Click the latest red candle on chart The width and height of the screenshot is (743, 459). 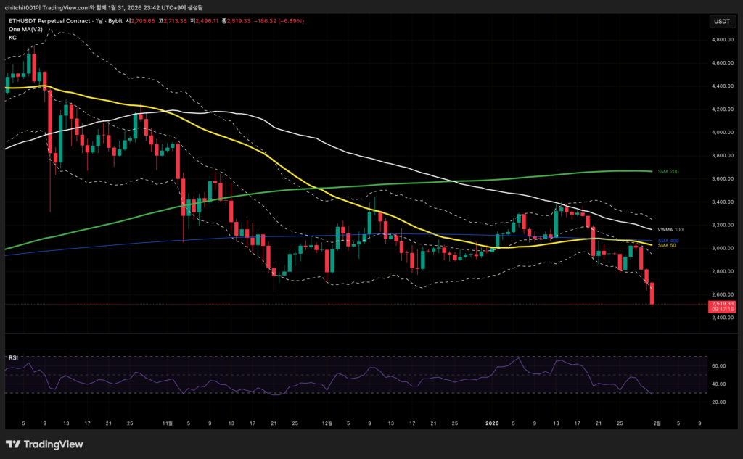[x=652, y=294]
